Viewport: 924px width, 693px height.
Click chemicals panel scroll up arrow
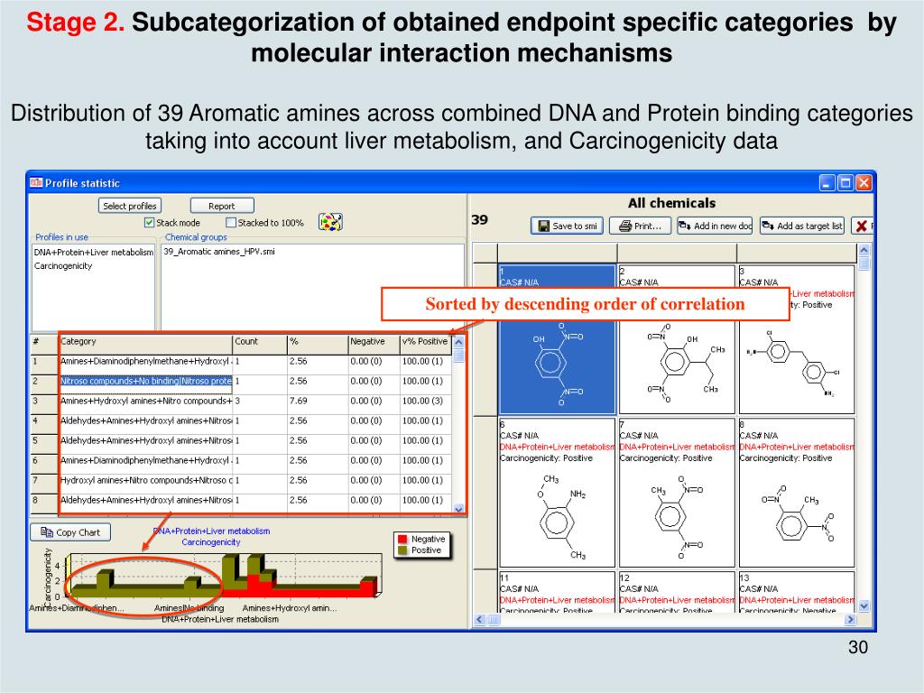tap(864, 251)
